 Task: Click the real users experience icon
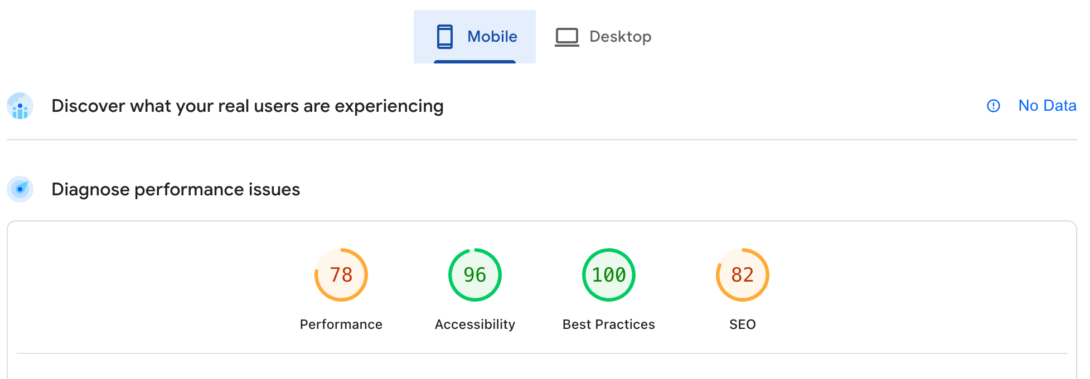pos(20,106)
